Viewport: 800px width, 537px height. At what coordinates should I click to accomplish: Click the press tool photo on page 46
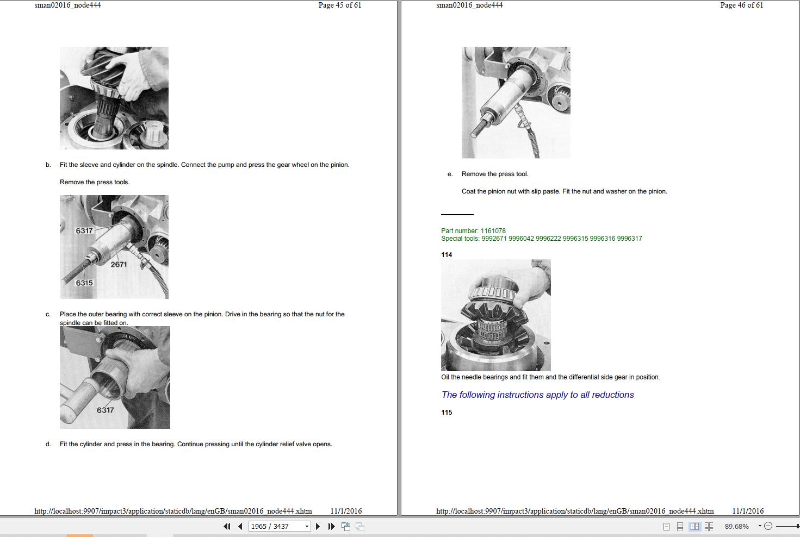tap(516, 103)
